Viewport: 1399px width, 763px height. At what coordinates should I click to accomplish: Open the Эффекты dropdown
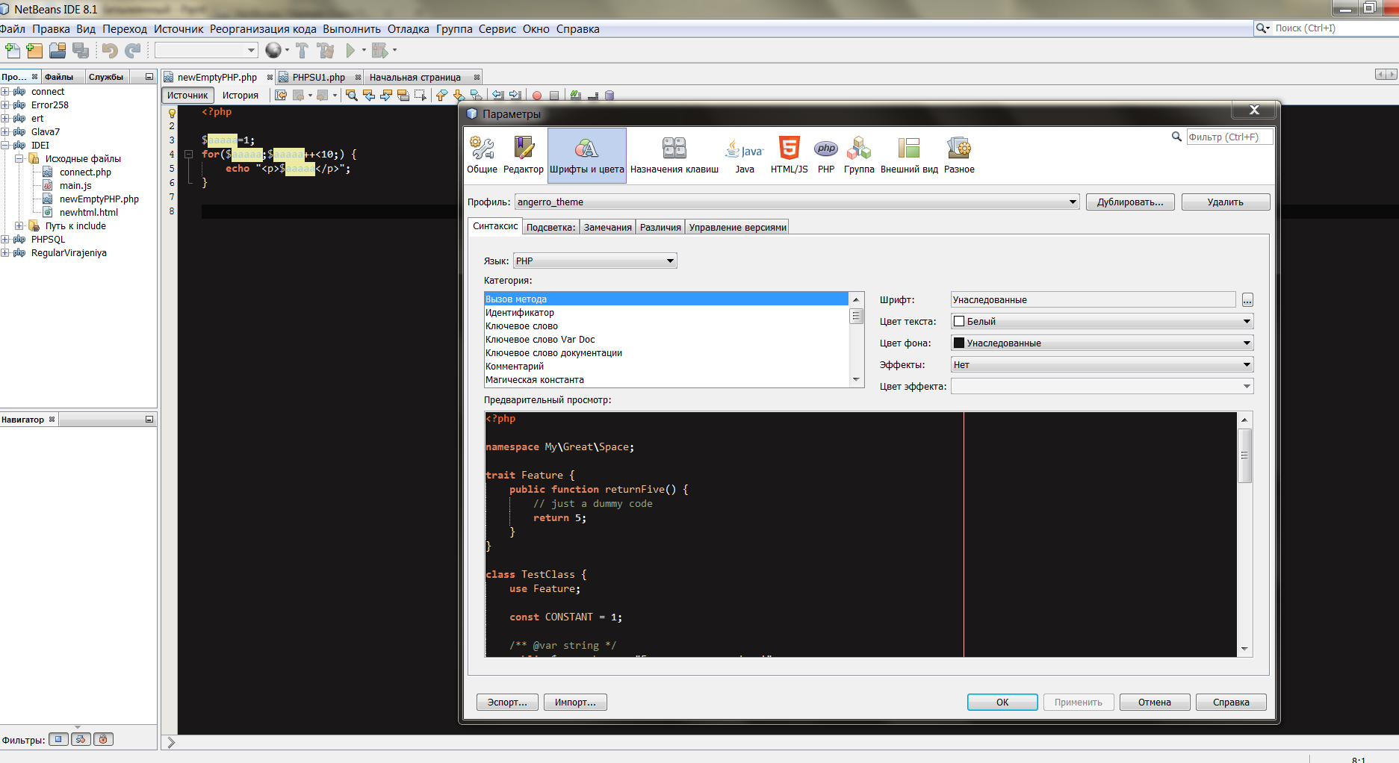pos(1102,364)
